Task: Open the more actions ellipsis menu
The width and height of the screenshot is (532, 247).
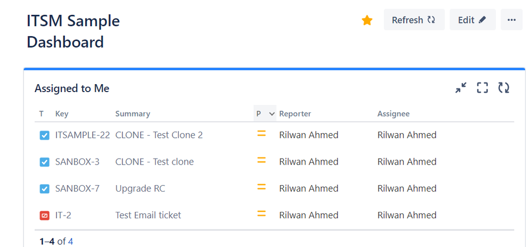Action: pyautogui.click(x=511, y=20)
